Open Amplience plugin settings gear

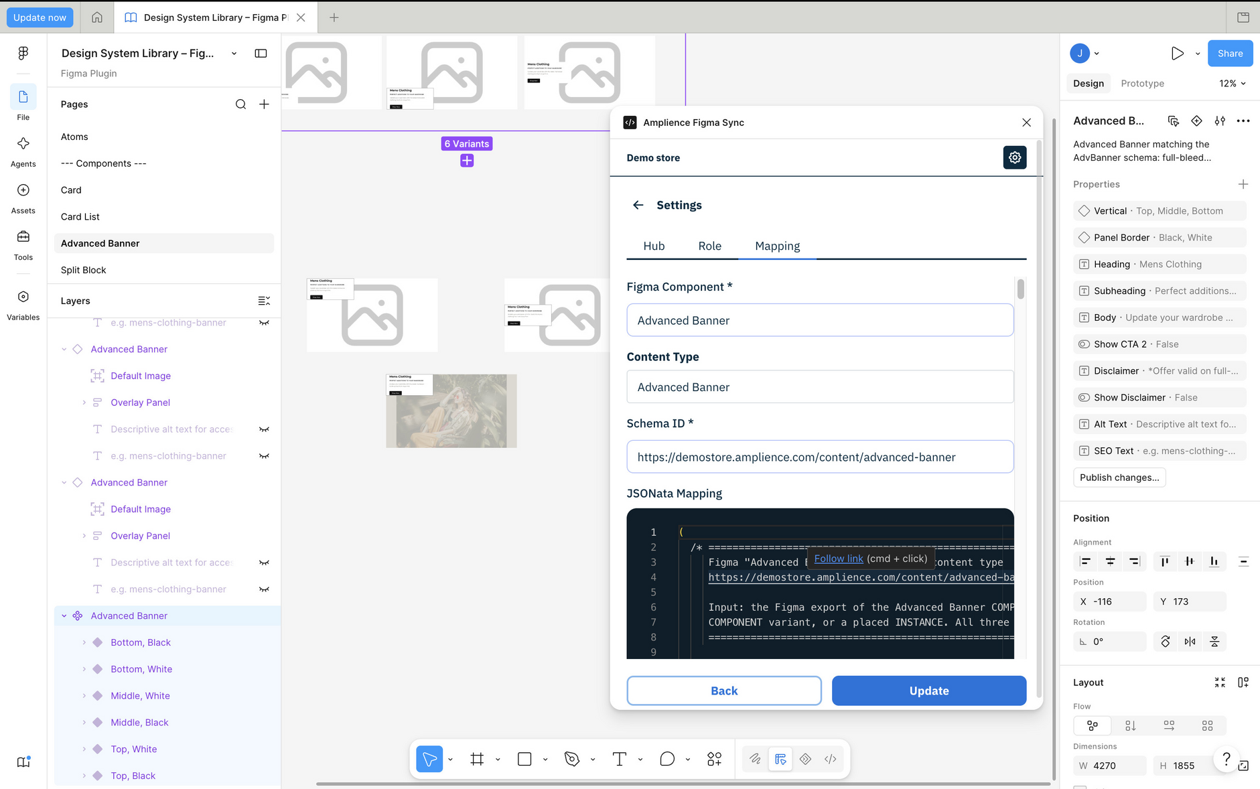1015,157
